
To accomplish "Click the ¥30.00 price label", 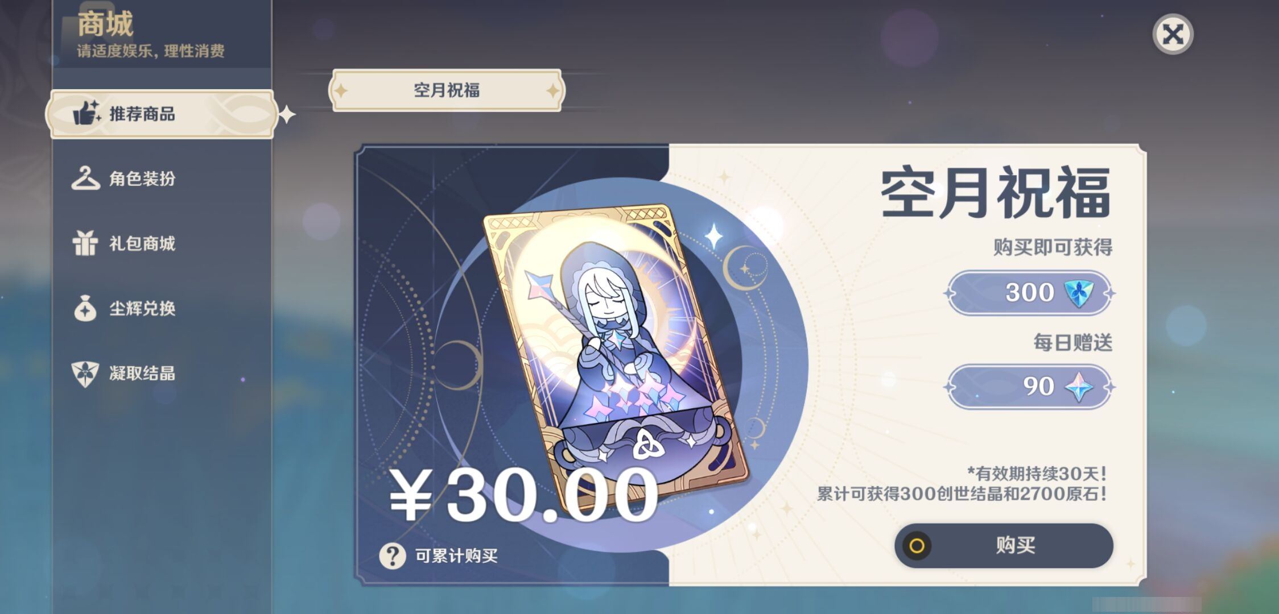I will pyautogui.click(x=523, y=495).
